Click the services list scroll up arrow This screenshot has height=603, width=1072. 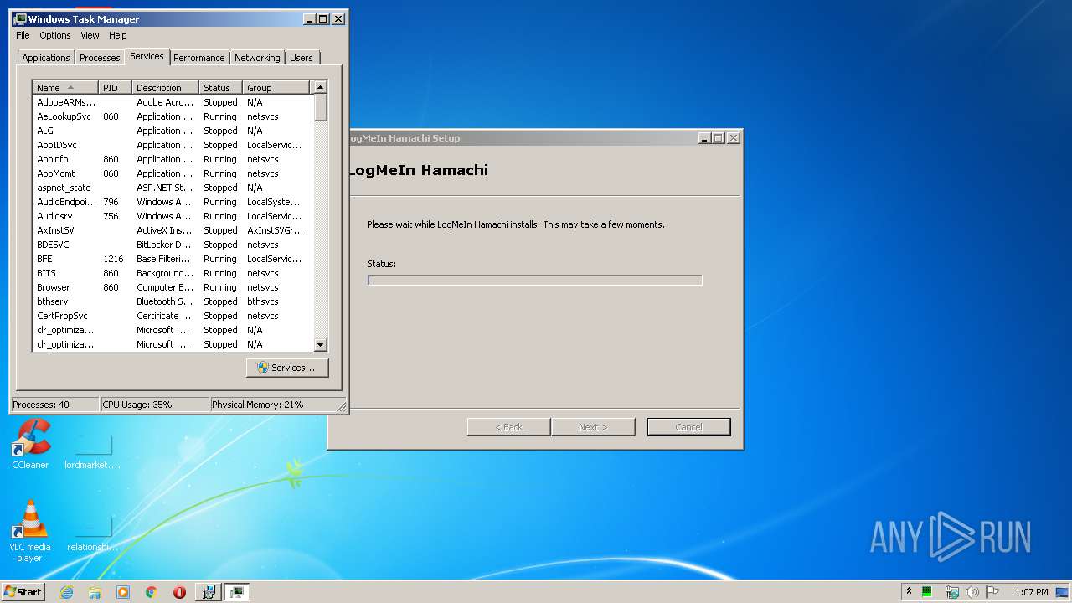pos(320,87)
